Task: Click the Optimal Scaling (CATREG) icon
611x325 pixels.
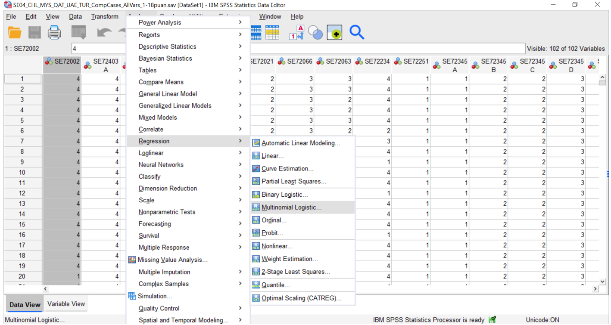Action: click(x=256, y=298)
